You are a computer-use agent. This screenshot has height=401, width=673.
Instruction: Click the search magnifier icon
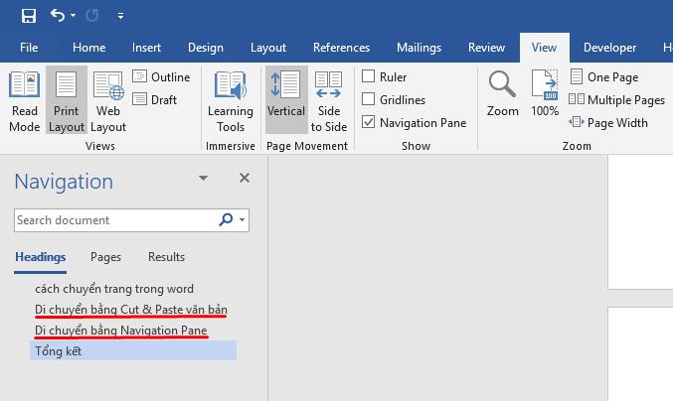[226, 219]
